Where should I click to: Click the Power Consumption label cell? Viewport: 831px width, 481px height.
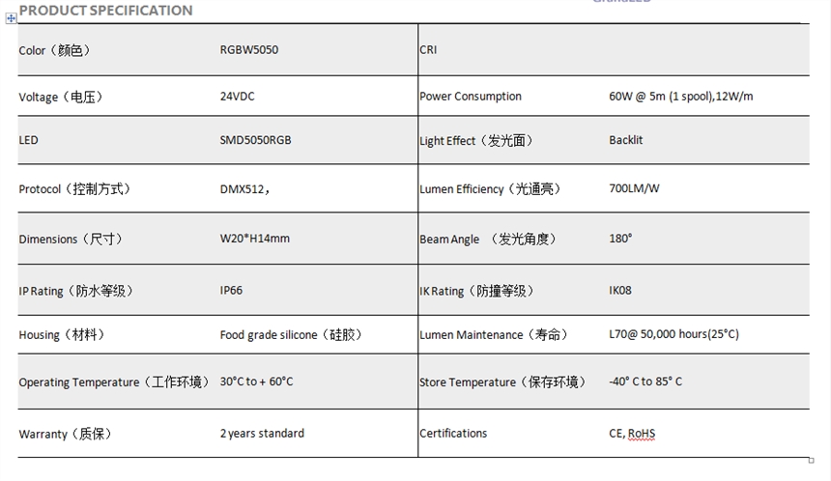(x=471, y=97)
